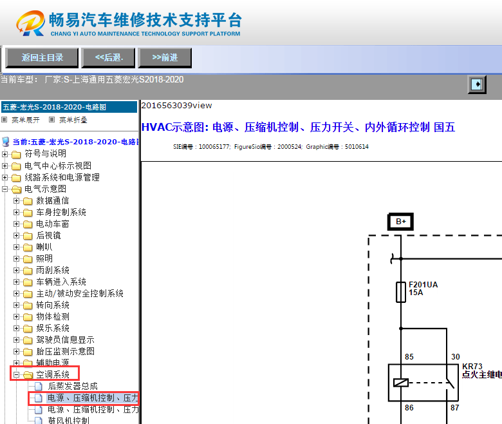Viewport: 502px width, 424px height.
Task: Click the 电动车窗 folder icon
Action: coord(28,224)
